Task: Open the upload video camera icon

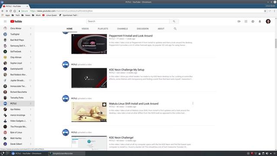Action: click(239, 21)
